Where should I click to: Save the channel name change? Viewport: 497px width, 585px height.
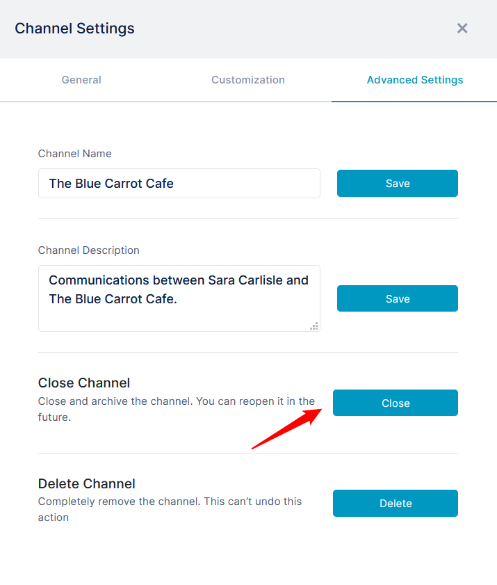(x=398, y=183)
